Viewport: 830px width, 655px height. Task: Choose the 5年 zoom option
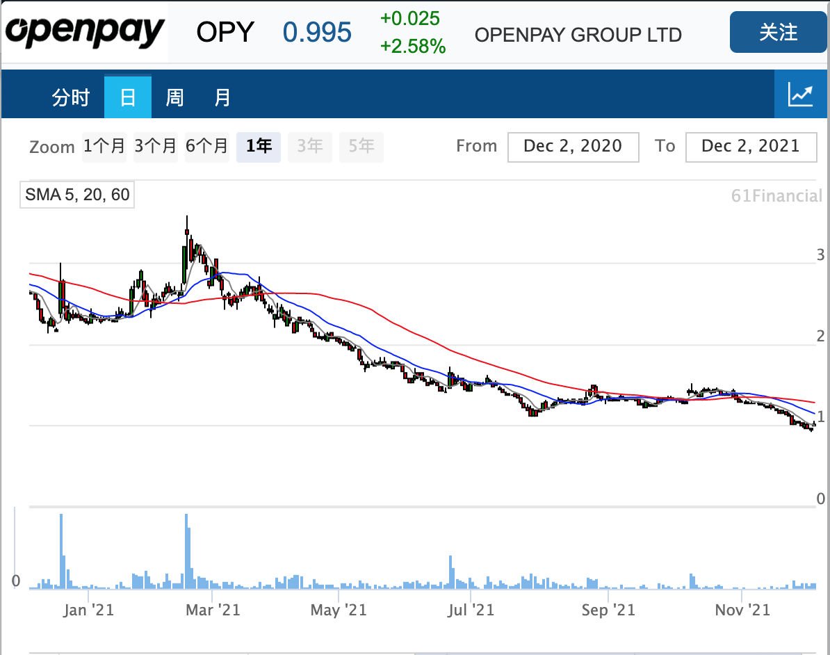[361, 146]
